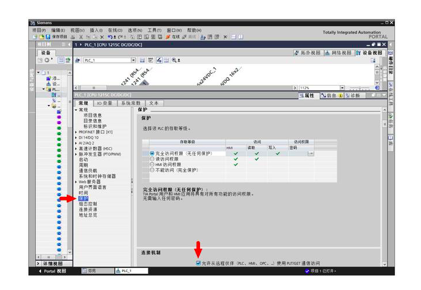Collapse the 常规 tree node

coord(76,110)
